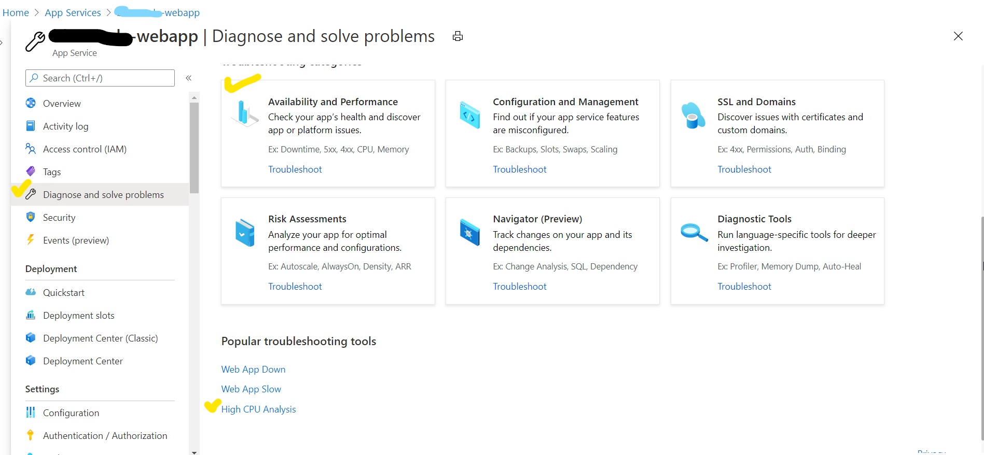Screen dimensions: 984x455
Task: Collapse the sidebar with double chevron
Action: pyautogui.click(x=189, y=78)
